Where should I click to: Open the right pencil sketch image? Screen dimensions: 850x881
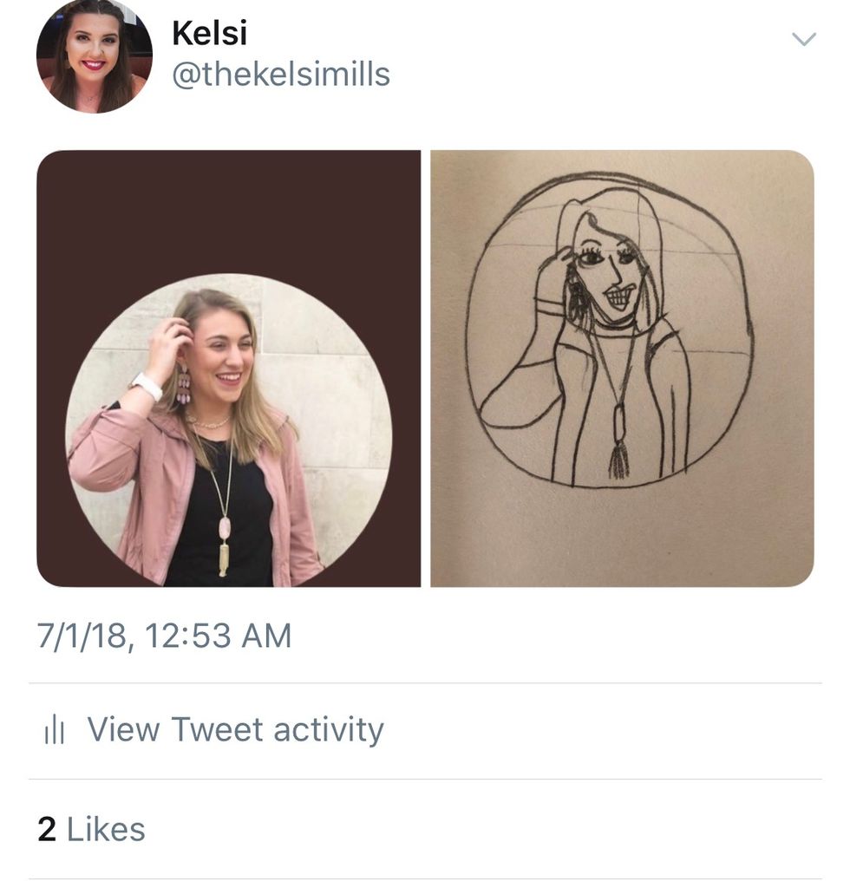pos(622,369)
